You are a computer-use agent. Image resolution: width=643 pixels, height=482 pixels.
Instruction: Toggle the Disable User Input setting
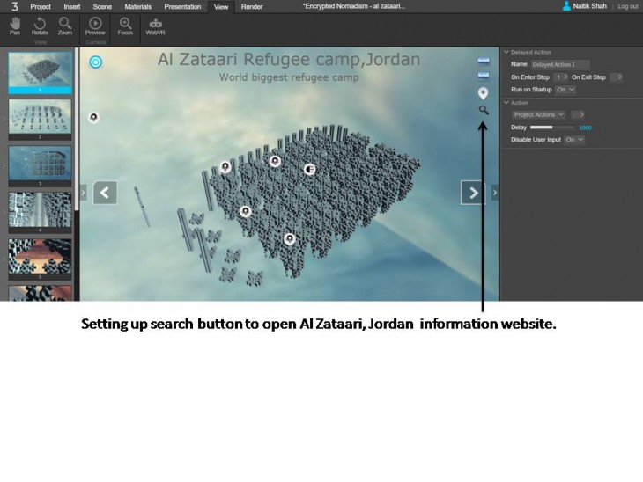pyautogui.click(x=574, y=140)
